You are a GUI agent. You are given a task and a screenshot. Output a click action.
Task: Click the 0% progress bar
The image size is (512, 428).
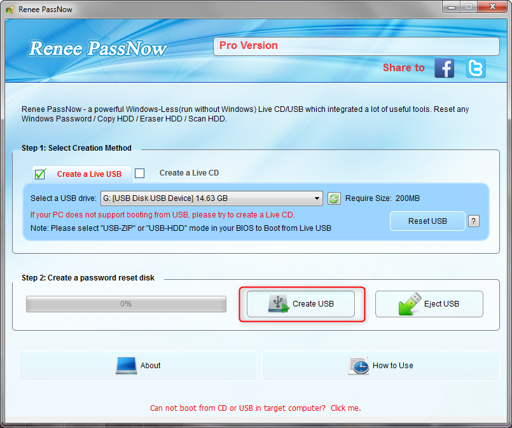point(126,304)
